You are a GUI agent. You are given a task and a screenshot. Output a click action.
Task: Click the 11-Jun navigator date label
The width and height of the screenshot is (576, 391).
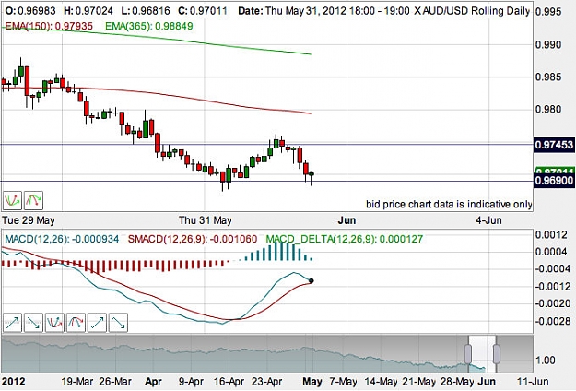coord(533,382)
